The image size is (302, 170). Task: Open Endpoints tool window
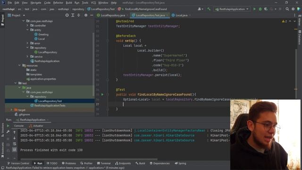(x=123, y=163)
